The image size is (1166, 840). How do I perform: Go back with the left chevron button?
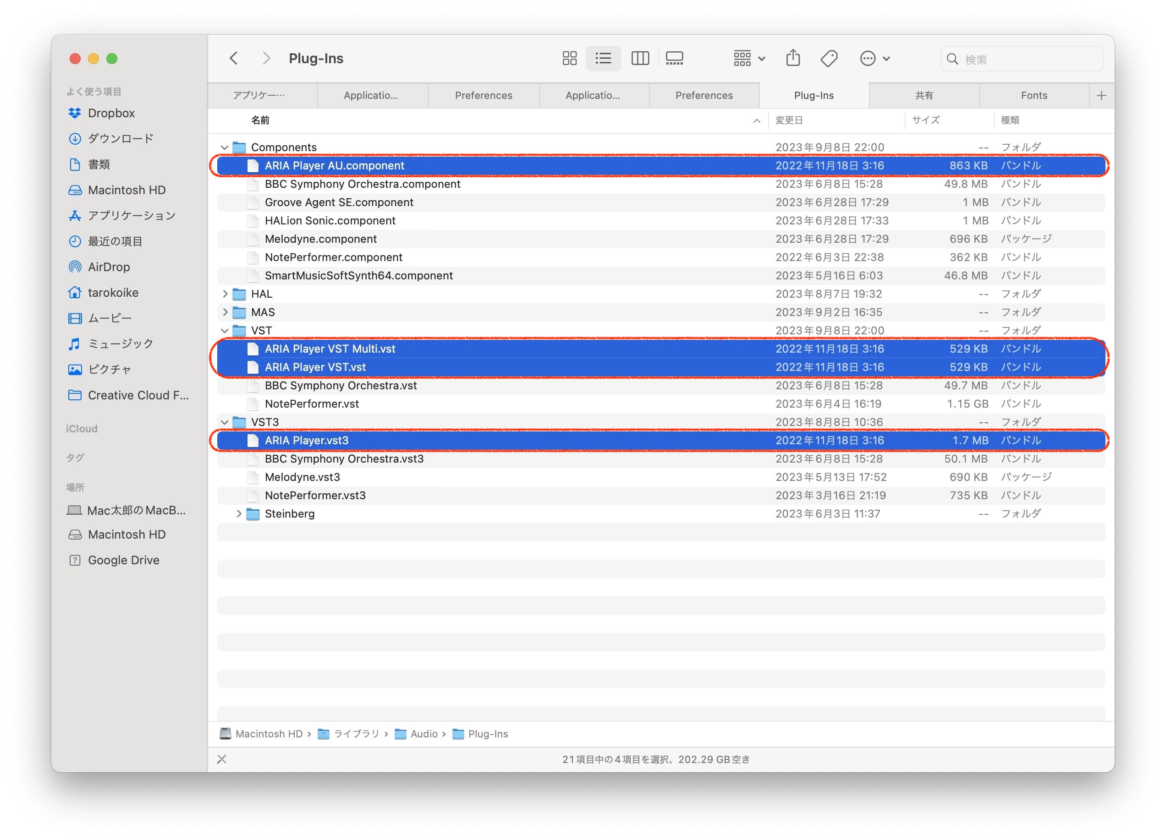tap(233, 58)
